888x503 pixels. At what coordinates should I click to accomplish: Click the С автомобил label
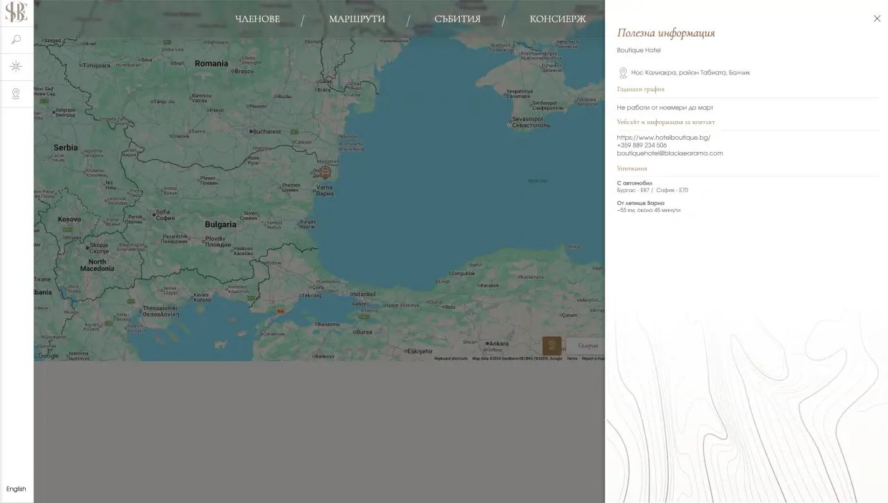click(x=634, y=183)
